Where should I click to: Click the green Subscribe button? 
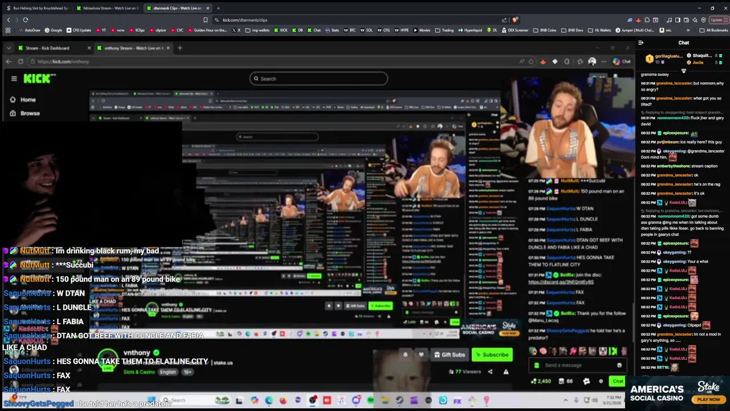(491, 354)
